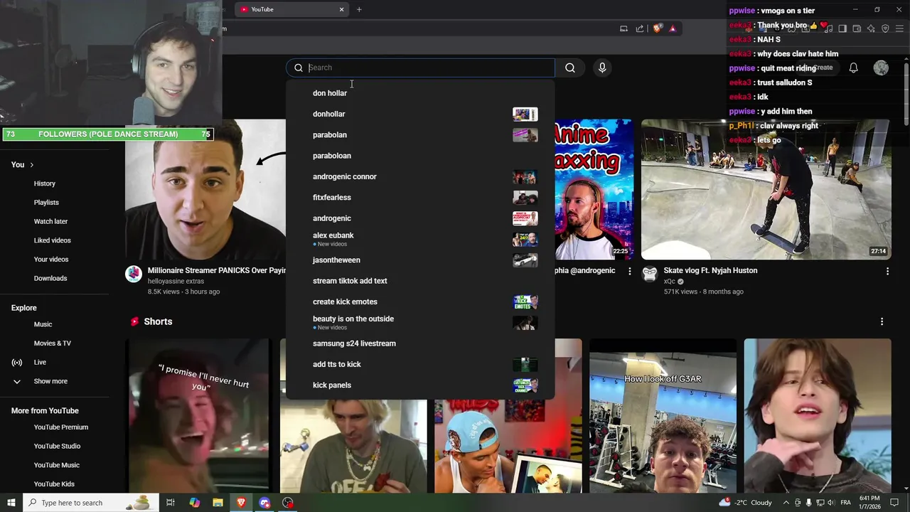Open Copilot from the taskbar
The width and height of the screenshot is (910, 512).
point(194,503)
